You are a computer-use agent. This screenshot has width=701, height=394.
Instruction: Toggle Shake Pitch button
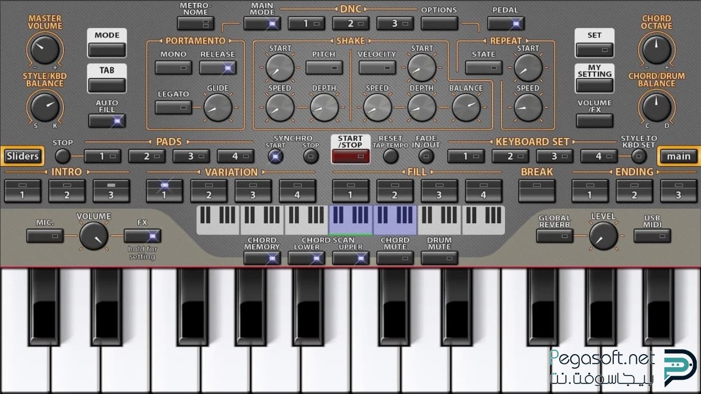point(324,67)
